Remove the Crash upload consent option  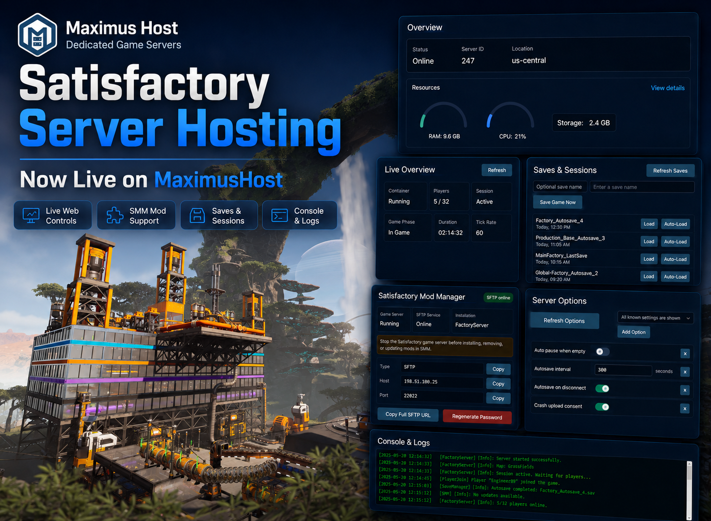pyautogui.click(x=685, y=408)
